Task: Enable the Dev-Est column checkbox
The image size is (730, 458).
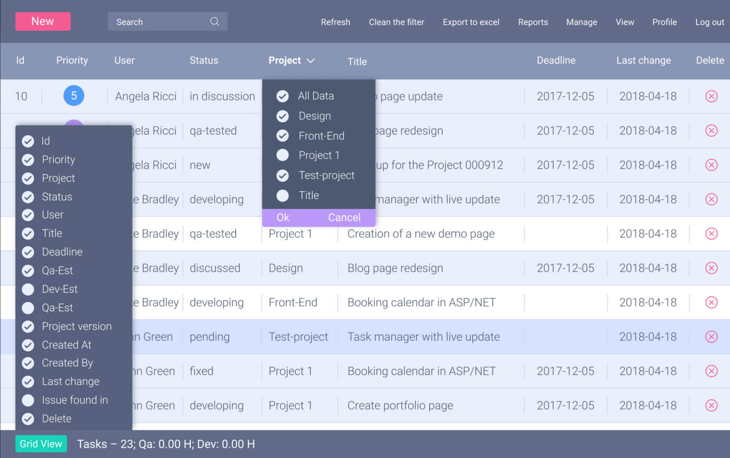Action: (x=28, y=289)
